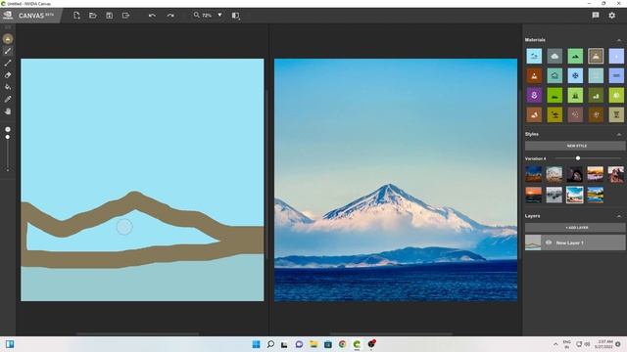The width and height of the screenshot is (627, 352).
Task: Select the Fill Bucket tool
Action: click(8, 87)
